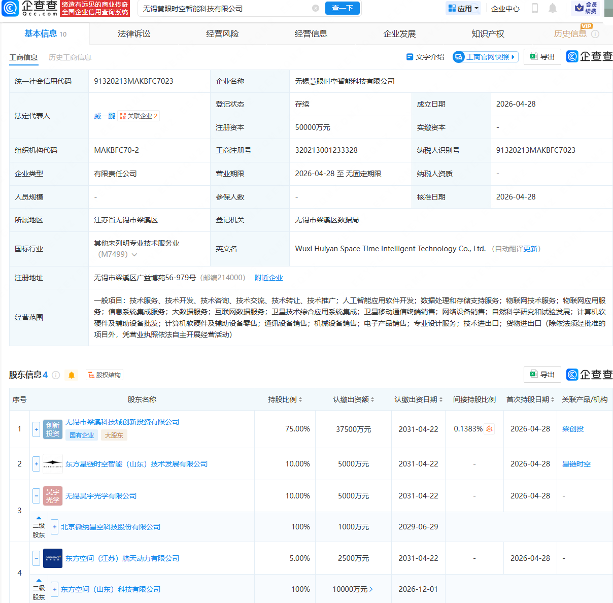Expand the M7499 industry classification chevron
This screenshot has width=613, height=603.
(134, 255)
